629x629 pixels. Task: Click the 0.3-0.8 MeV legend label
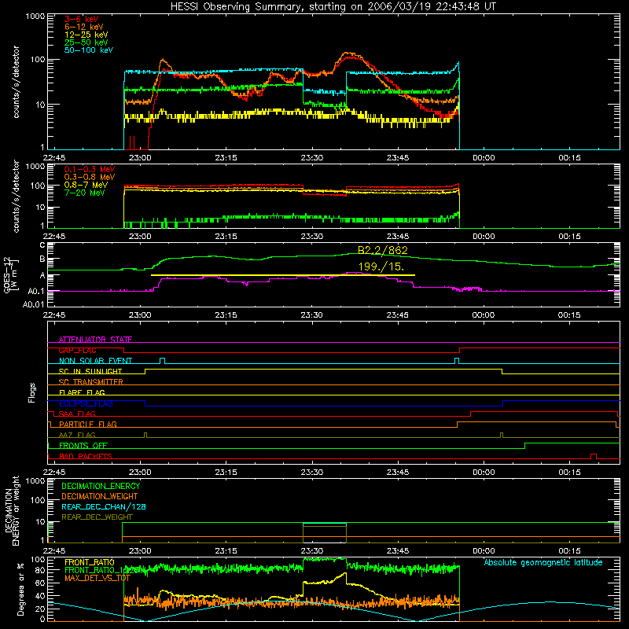(x=90, y=177)
